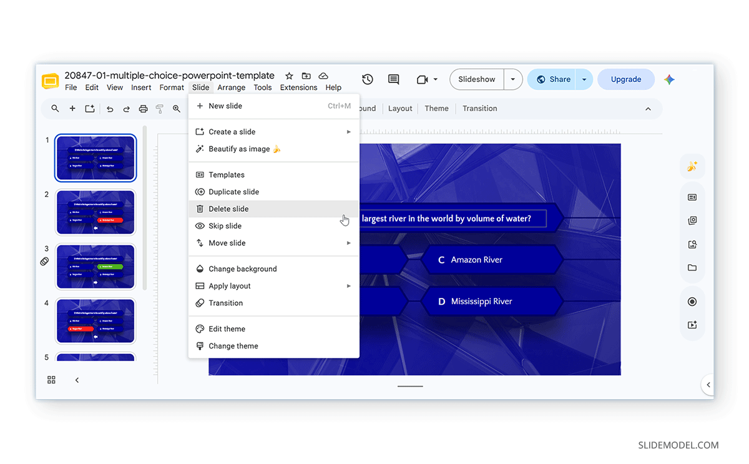
Task: Click the Theme toolbar button
Action: pos(436,109)
